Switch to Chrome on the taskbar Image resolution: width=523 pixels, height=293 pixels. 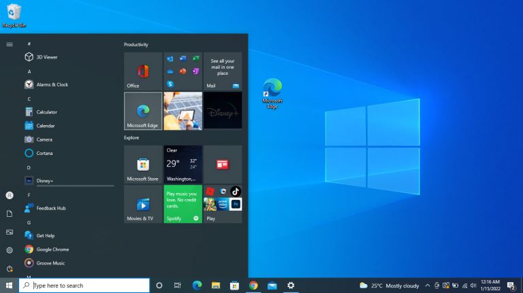[253, 286]
